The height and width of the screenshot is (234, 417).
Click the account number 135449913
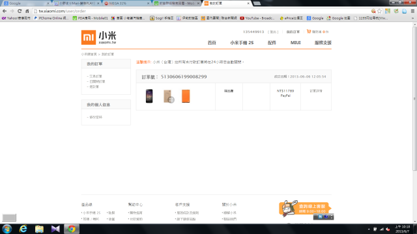(x=253, y=32)
